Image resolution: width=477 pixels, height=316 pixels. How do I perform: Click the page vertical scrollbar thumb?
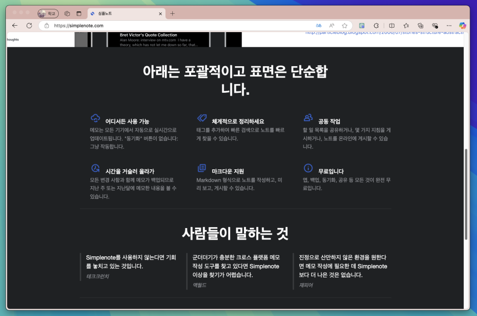coord(466,195)
